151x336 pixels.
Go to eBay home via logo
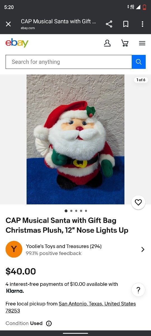[17, 43]
